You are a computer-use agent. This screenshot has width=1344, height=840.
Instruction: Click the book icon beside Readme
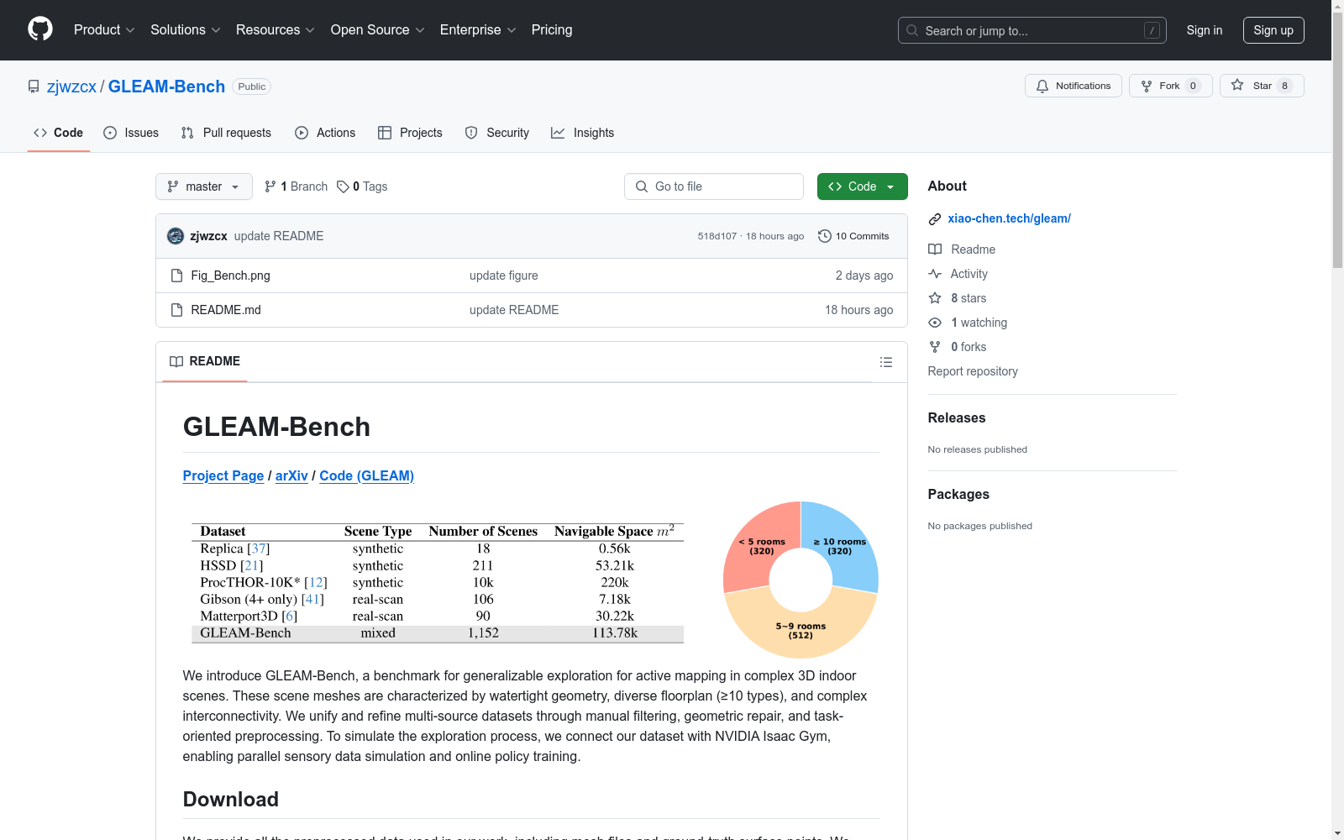click(935, 249)
